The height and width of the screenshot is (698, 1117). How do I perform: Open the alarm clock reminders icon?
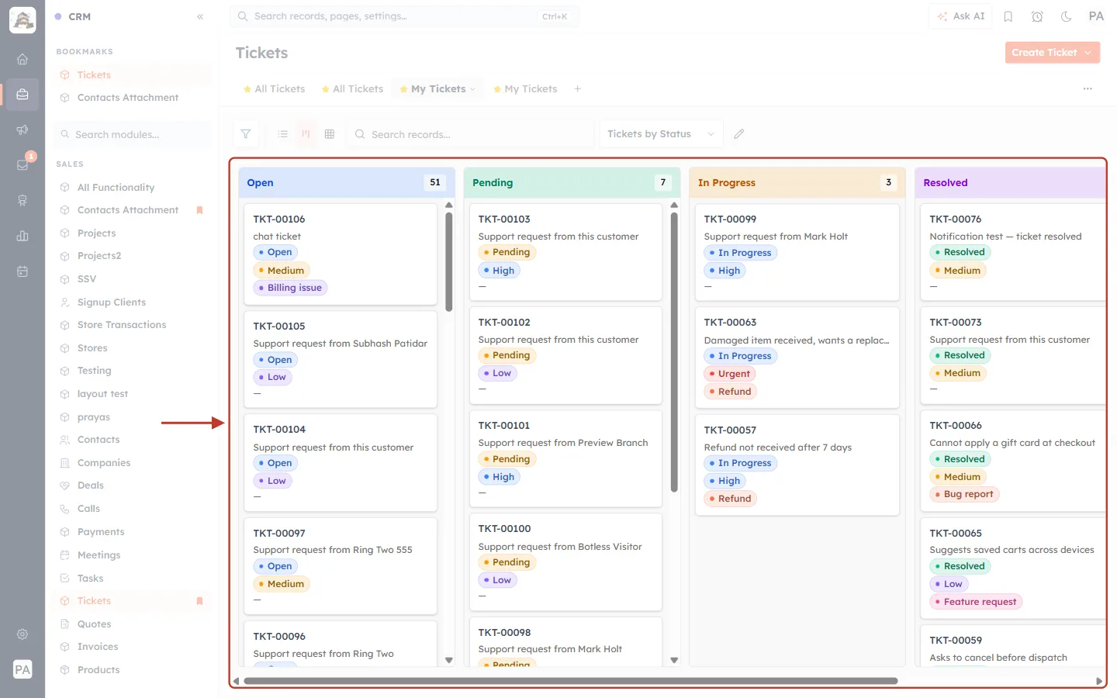coord(1037,16)
